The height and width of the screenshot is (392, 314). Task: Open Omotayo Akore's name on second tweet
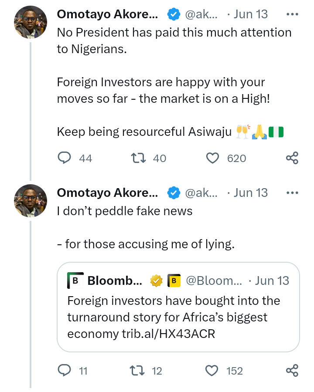click(x=107, y=193)
